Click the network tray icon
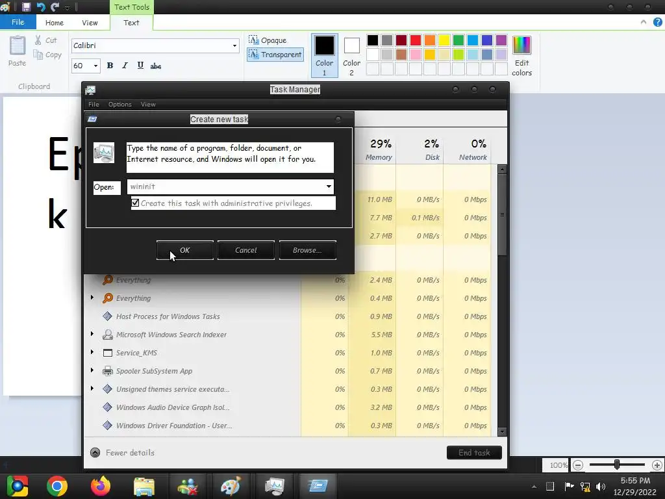Viewport: 665px width, 499px height. point(585,486)
